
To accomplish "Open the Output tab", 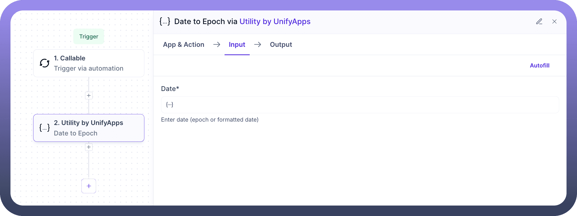I will pyautogui.click(x=281, y=44).
